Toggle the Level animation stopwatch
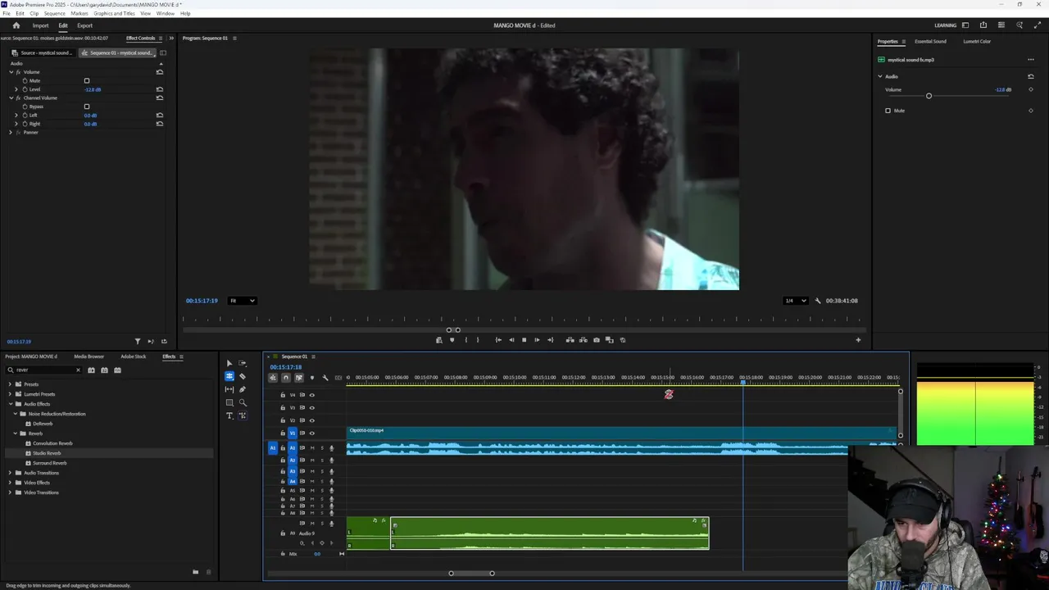Viewport: 1049px width, 590px height. (25, 89)
